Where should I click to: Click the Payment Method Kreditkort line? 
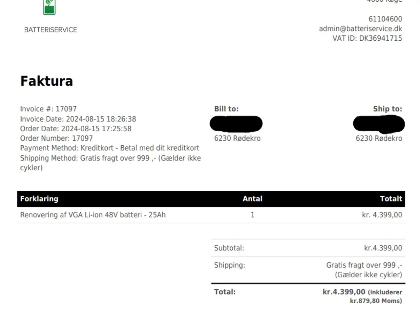(110, 148)
